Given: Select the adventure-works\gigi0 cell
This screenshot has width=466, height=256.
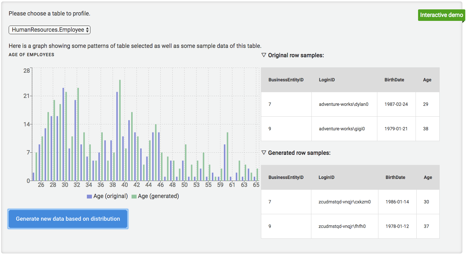Looking at the screenshot, I should coord(344,129).
